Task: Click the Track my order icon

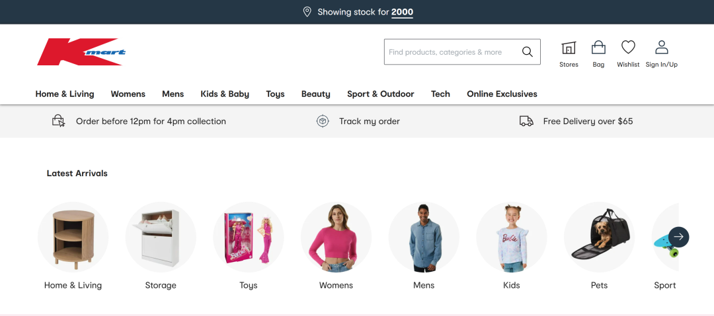Action: [x=323, y=121]
